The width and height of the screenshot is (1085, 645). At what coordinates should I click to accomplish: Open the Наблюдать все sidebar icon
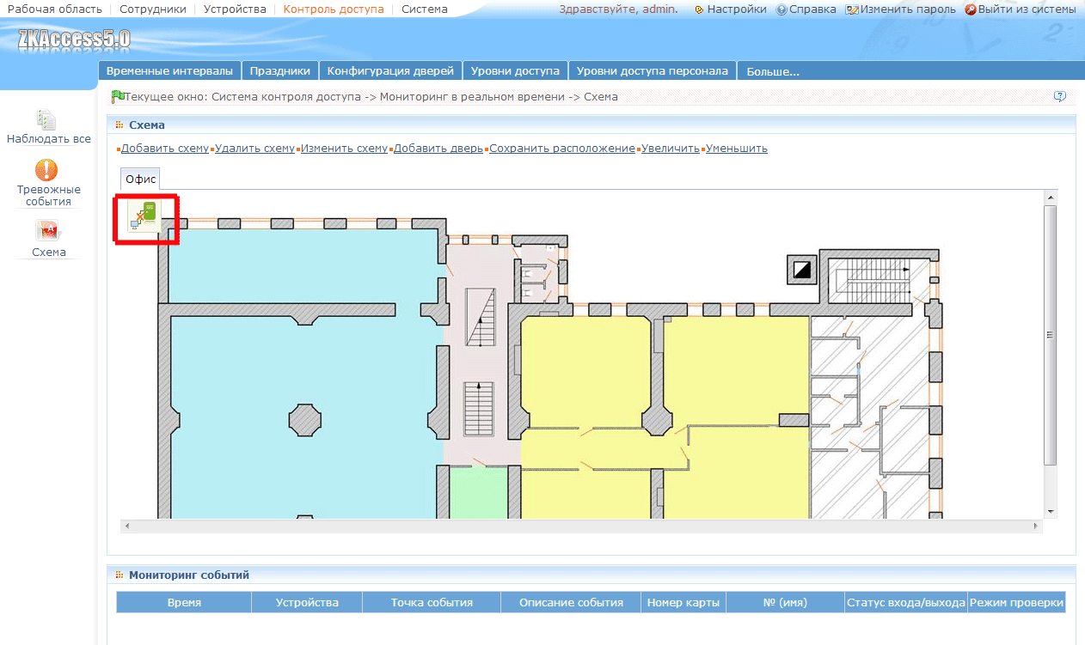(x=48, y=121)
